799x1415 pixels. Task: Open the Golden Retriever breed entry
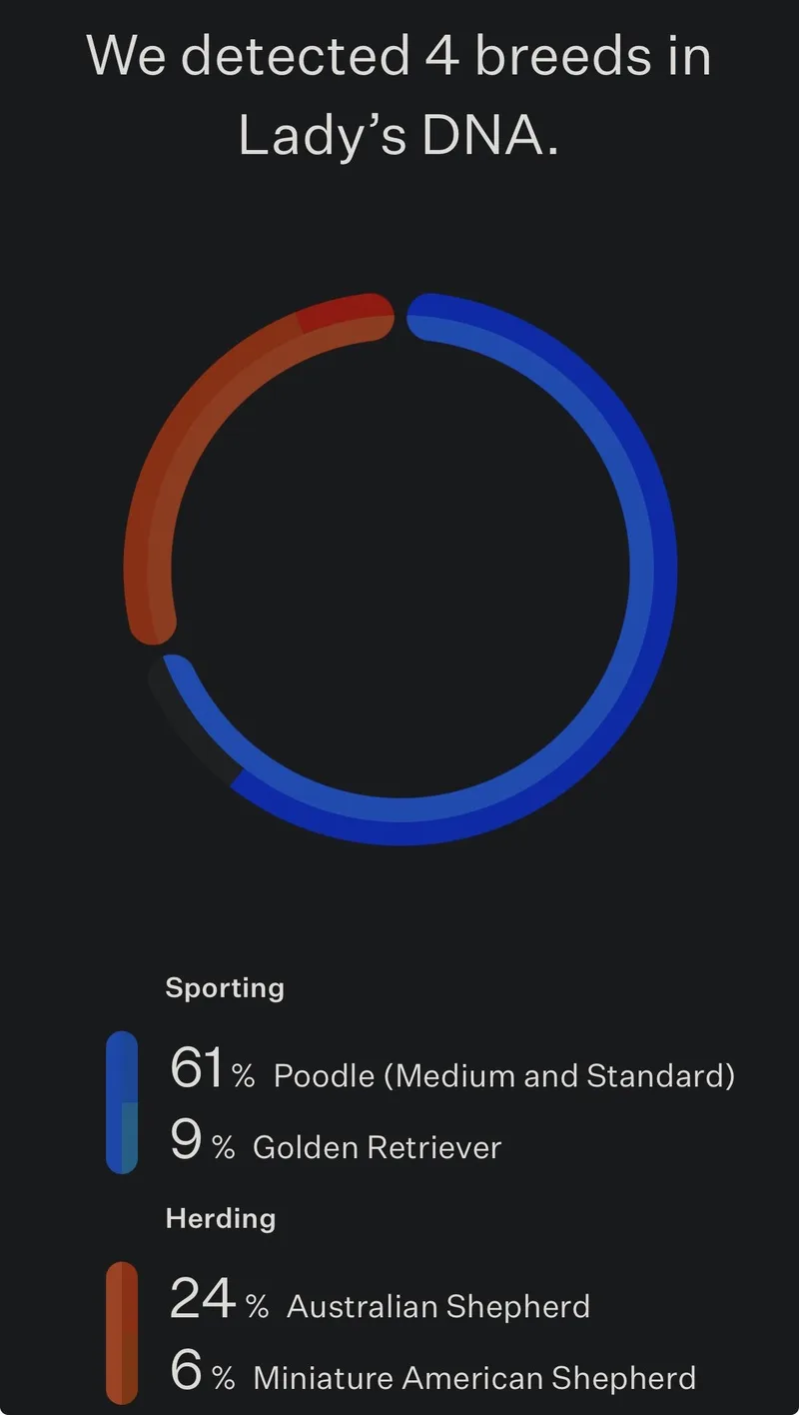click(x=377, y=1147)
